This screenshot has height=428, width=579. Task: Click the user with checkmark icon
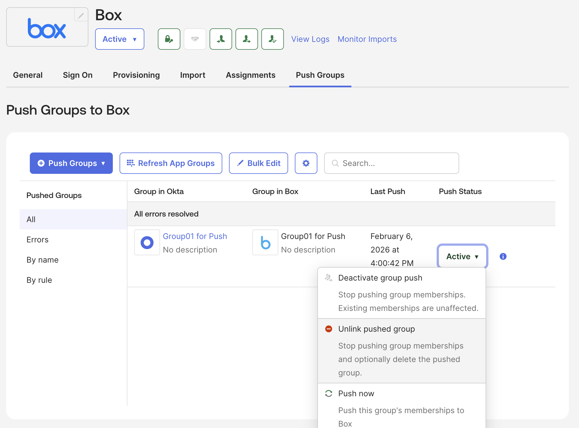point(272,39)
